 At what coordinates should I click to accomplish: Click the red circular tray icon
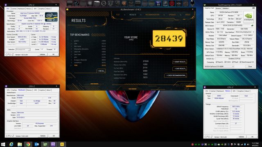point(192,144)
